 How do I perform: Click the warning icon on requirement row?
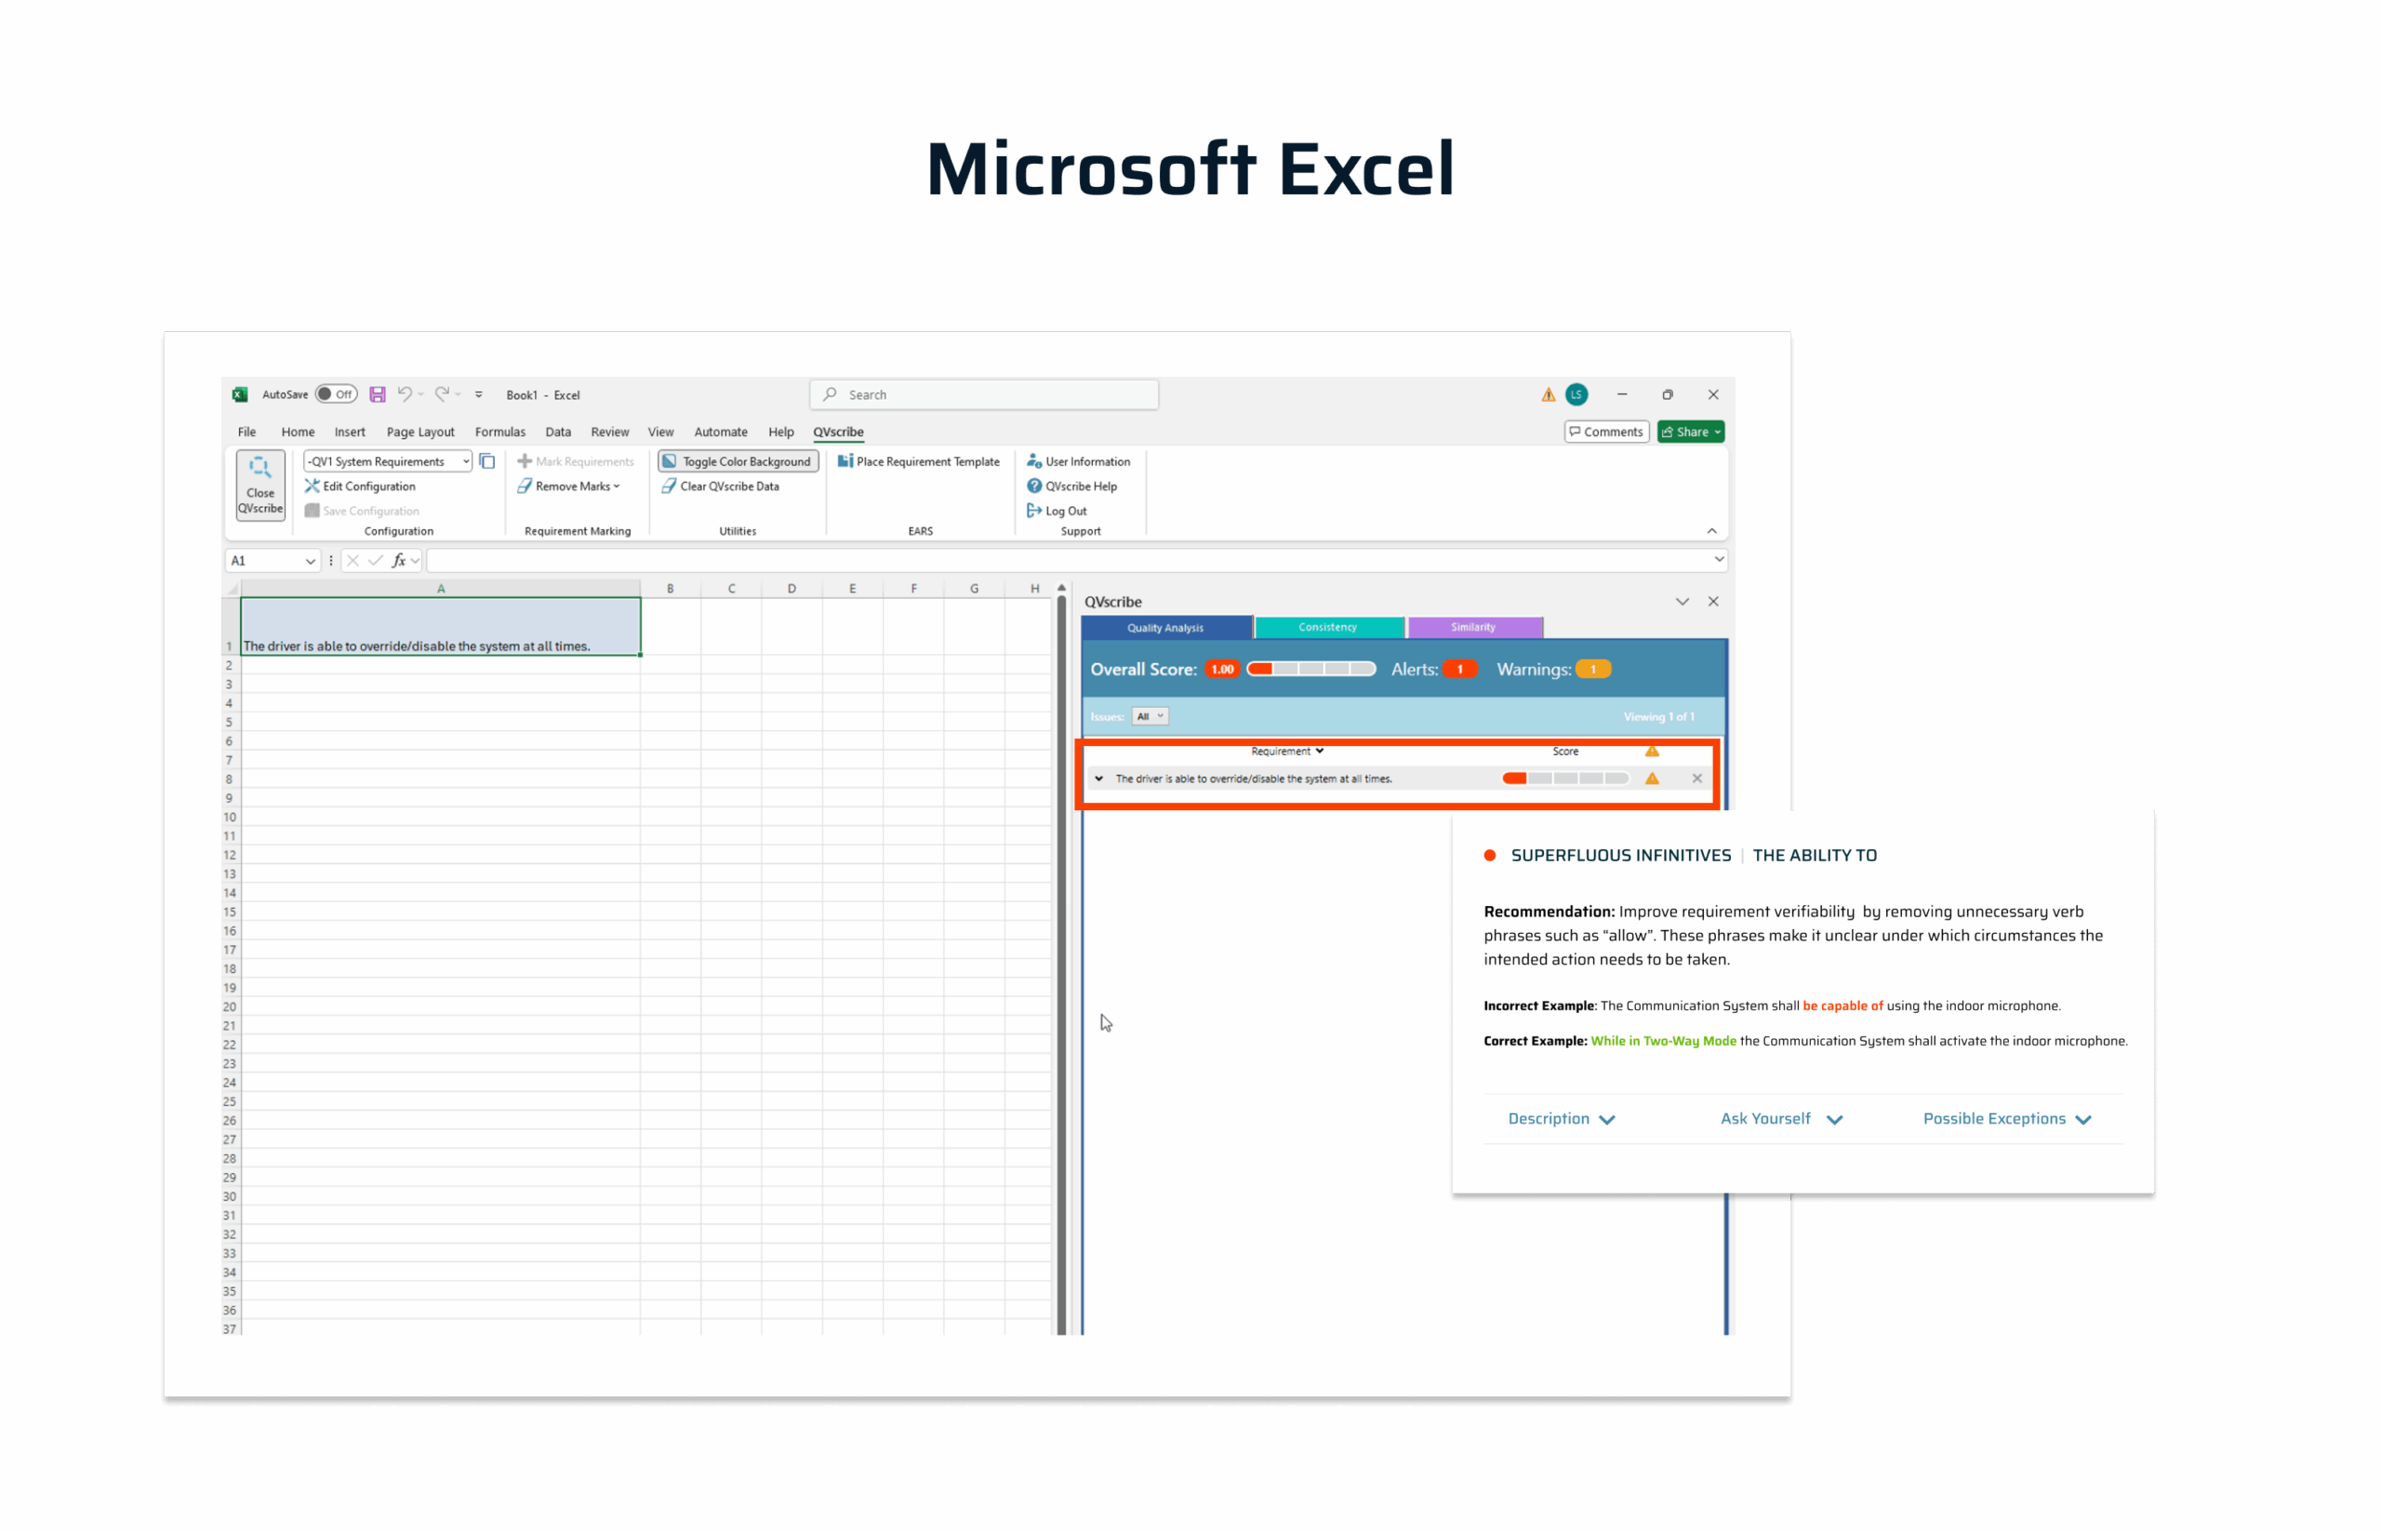tap(1653, 779)
